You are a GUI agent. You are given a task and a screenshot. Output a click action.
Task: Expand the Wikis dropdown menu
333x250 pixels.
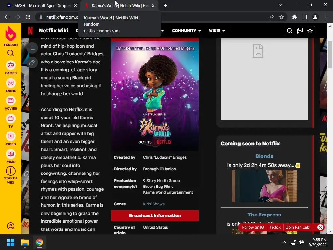(x=217, y=31)
